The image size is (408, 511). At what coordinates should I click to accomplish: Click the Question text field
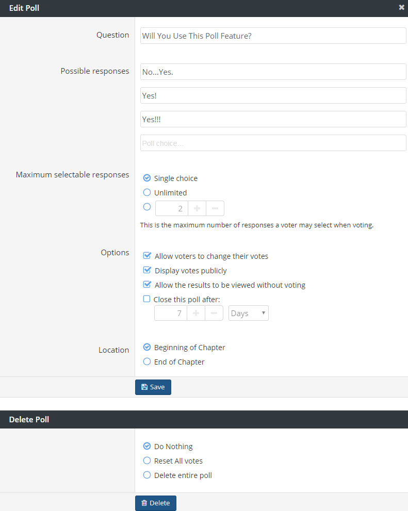[273, 36]
